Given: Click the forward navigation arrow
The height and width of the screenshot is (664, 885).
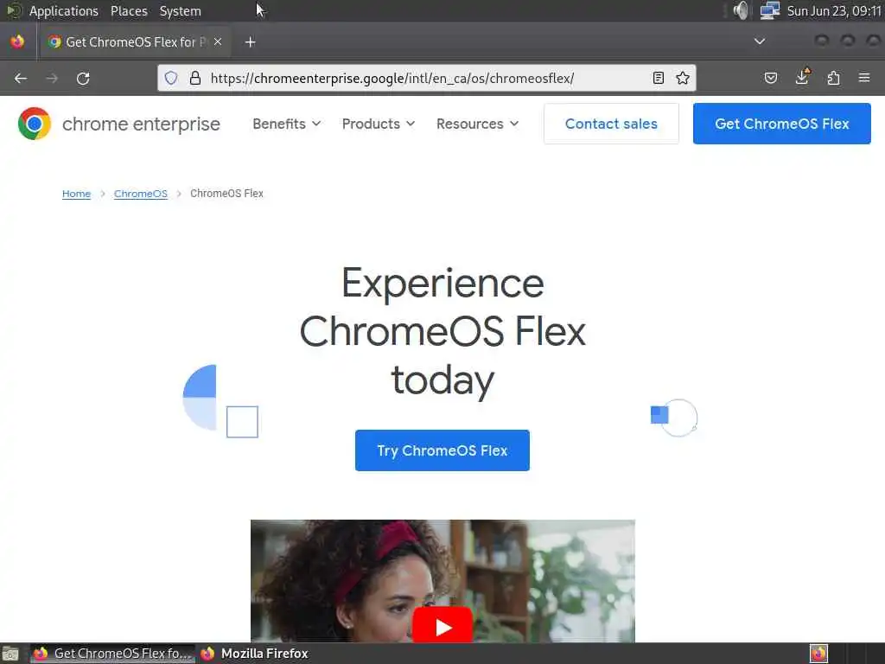Looking at the screenshot, I should pos(52,79).
